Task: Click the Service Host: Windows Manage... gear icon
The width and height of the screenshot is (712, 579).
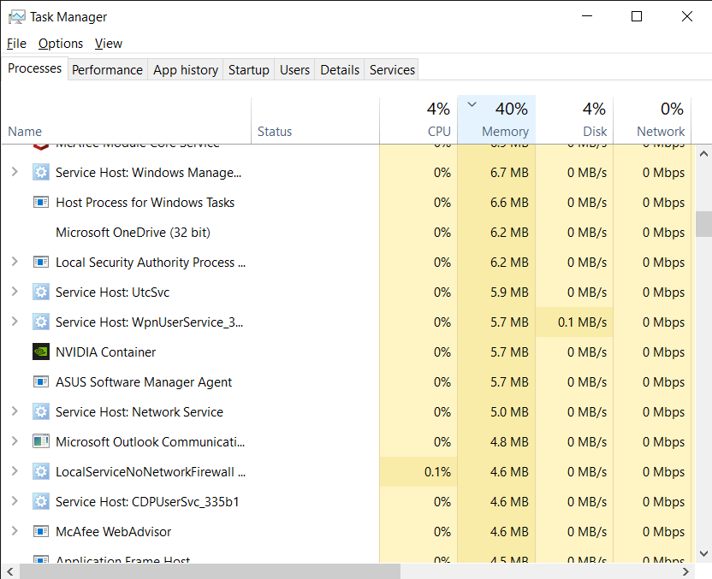Action: [41, 173]
